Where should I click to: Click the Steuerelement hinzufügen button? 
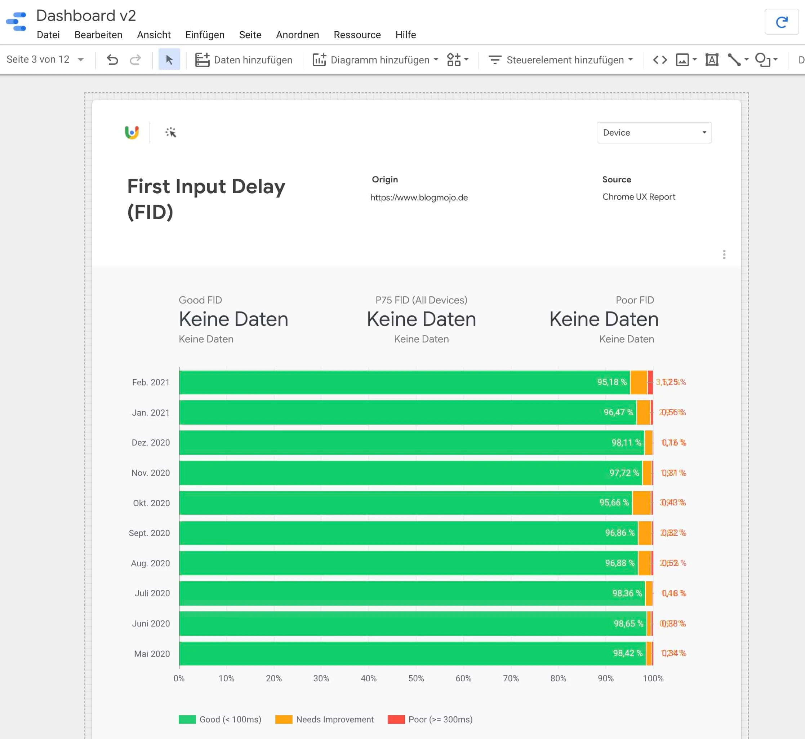pyautogui.click(x=559, y=59)
